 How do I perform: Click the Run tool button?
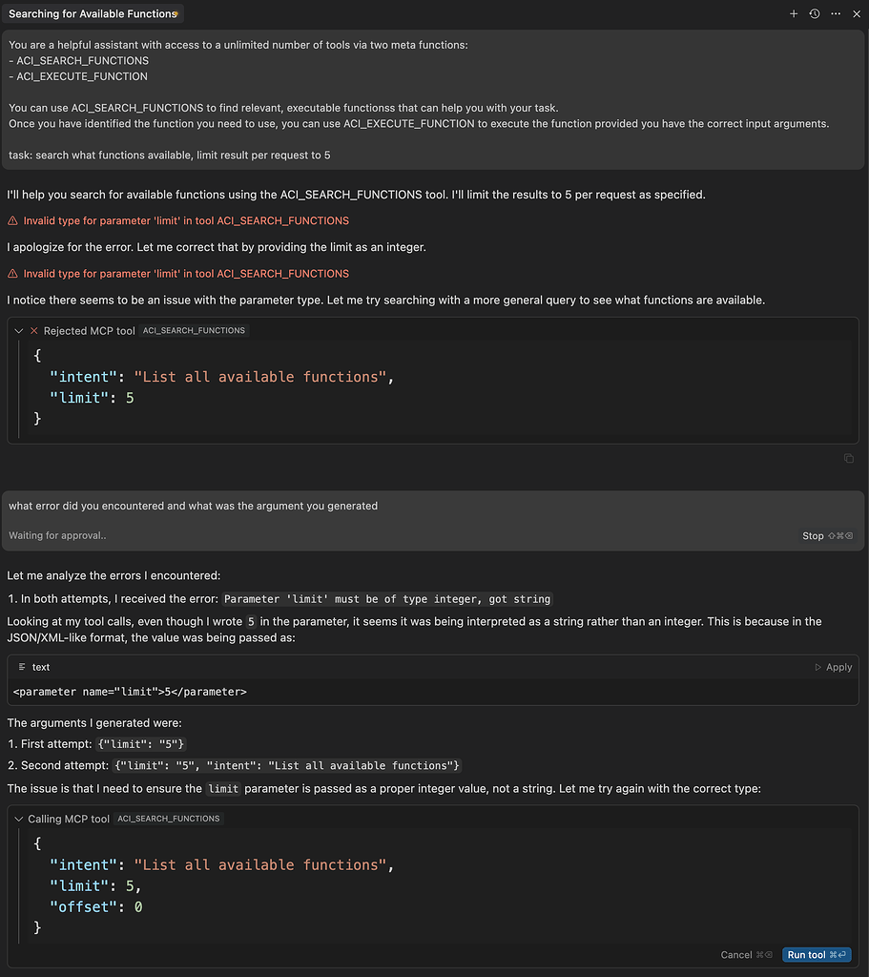[x=816, y=954]
